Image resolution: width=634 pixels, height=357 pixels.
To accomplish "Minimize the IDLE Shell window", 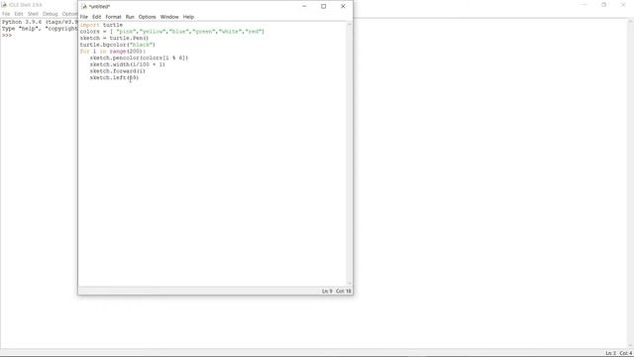I will [x=584, y=4].
